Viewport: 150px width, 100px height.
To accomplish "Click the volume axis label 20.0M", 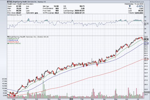I will [4, 79].
